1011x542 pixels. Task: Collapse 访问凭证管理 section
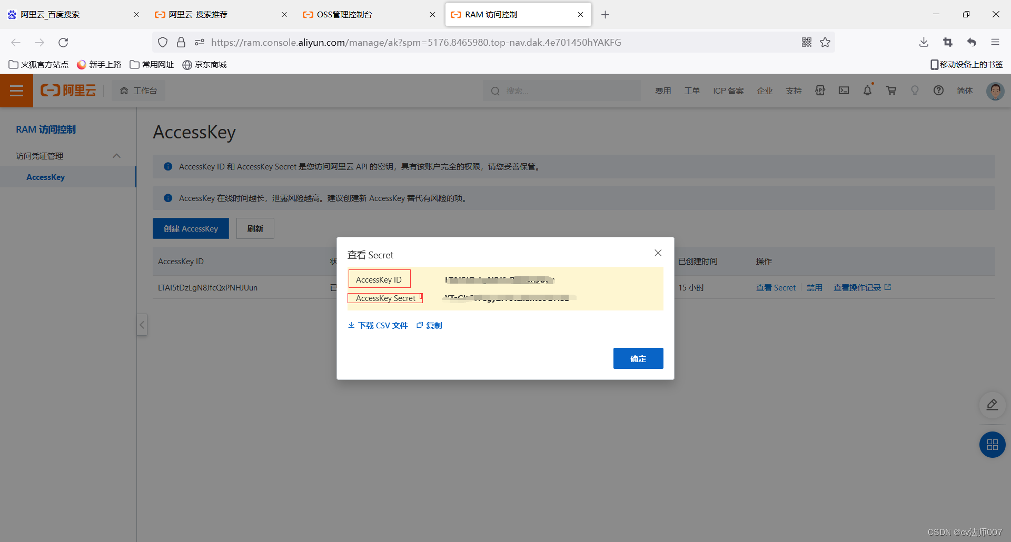[116, 156]
